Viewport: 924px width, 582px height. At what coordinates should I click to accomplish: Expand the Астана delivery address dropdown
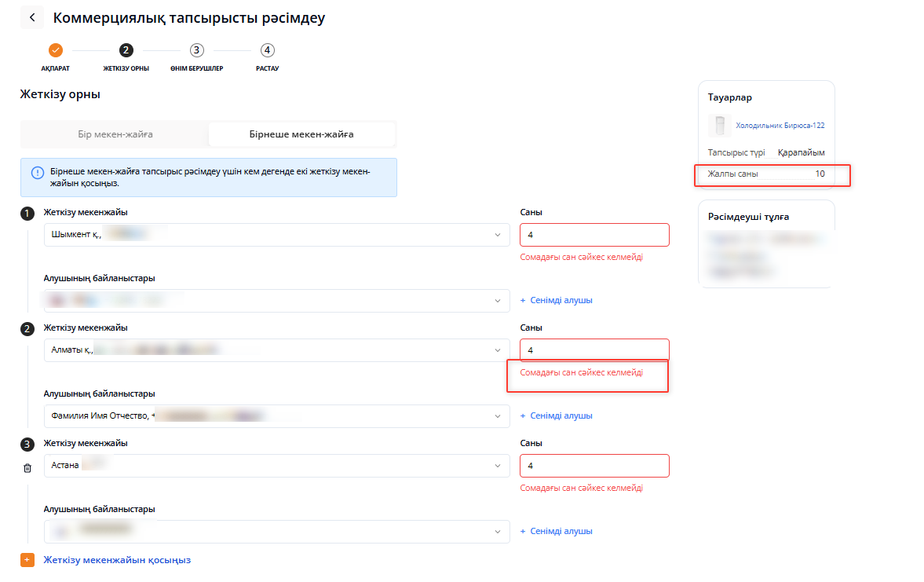(497, 466)
